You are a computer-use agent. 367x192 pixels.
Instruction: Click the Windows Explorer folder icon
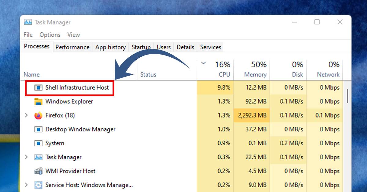pos(38,101)
